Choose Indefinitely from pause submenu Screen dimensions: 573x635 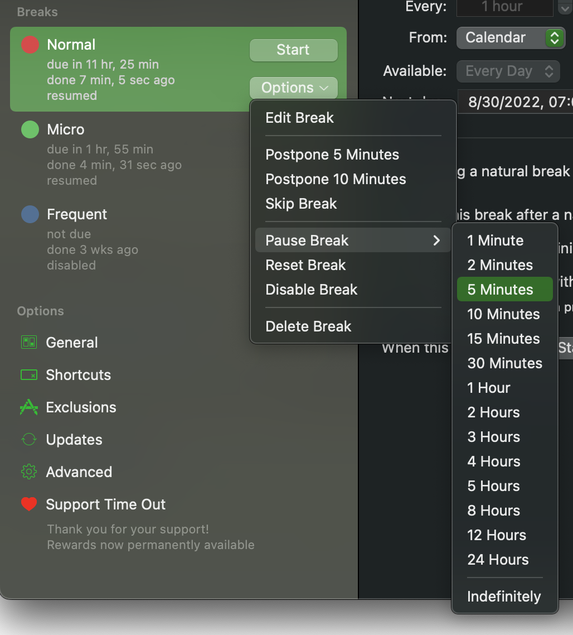(504, 596)
